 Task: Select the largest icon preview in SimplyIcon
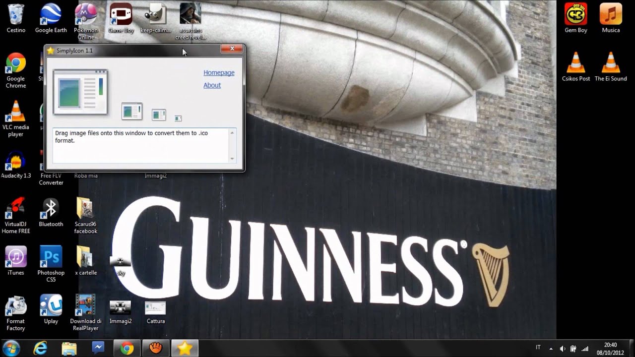coord(80,92)
